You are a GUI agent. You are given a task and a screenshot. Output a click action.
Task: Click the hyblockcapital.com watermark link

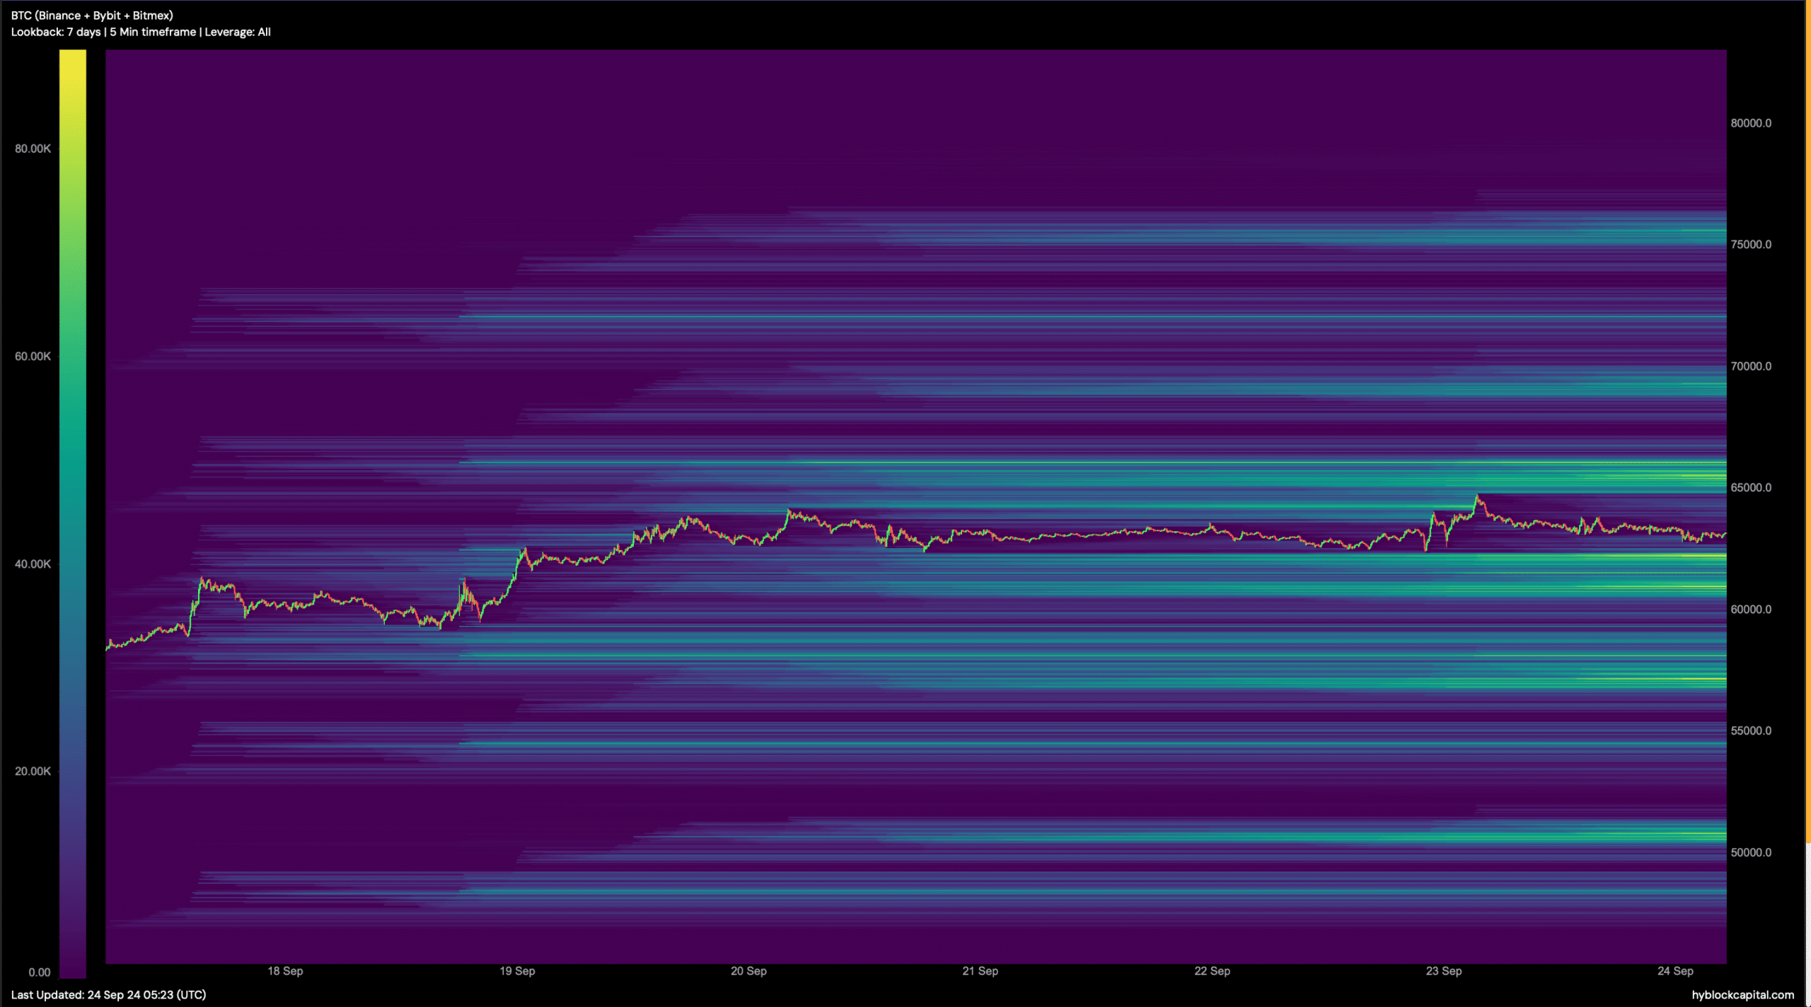(1743, 996)
